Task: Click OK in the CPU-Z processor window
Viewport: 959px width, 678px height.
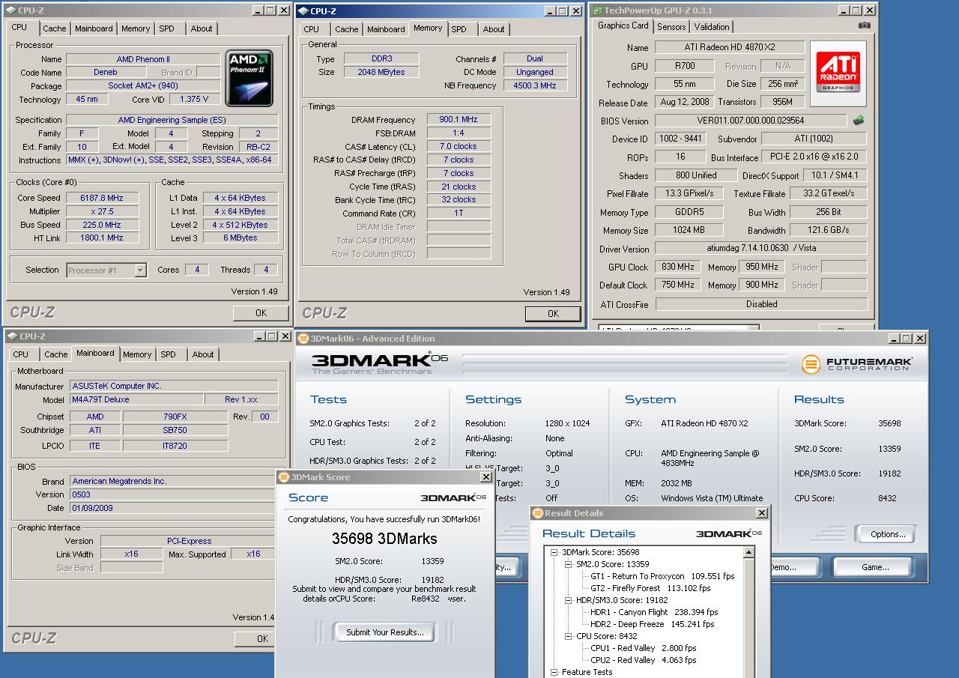Action: point(261,313)
